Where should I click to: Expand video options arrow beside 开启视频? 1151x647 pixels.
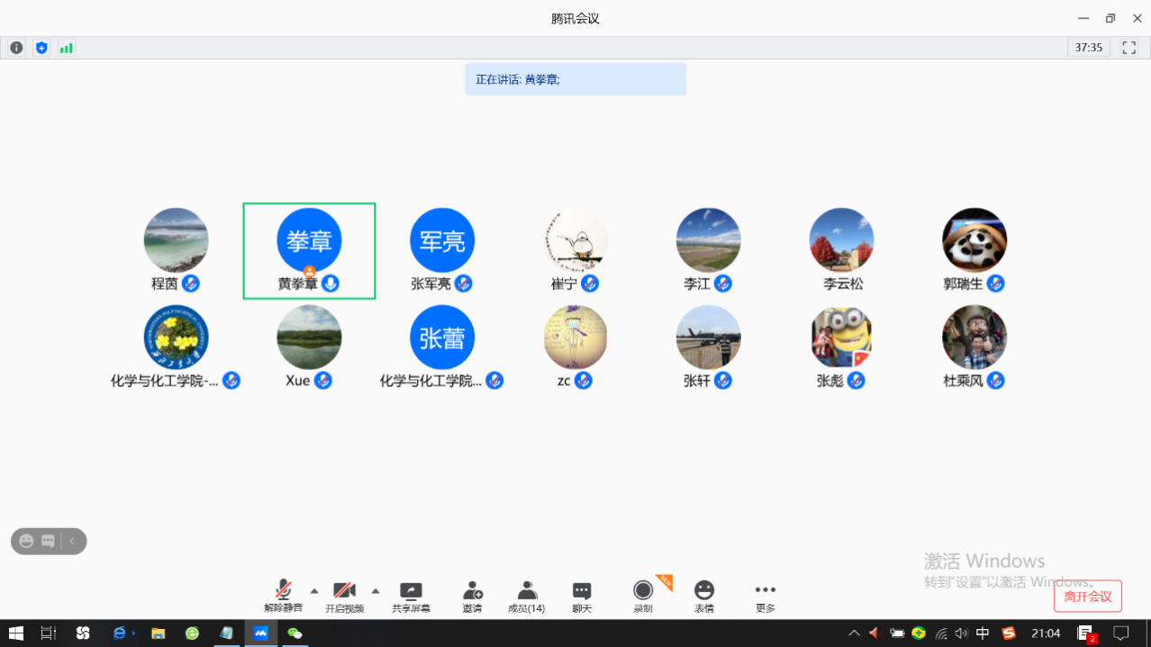376,590
